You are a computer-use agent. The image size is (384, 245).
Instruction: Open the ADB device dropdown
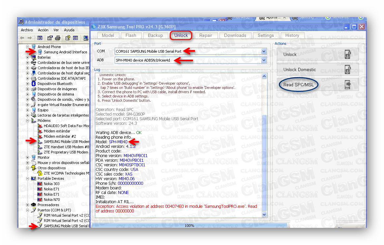[x=264, y=60]
